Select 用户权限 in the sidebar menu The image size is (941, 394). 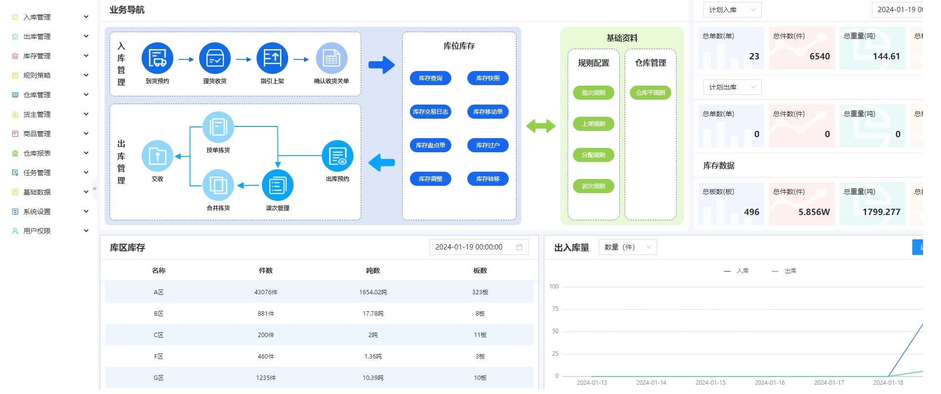37,231
